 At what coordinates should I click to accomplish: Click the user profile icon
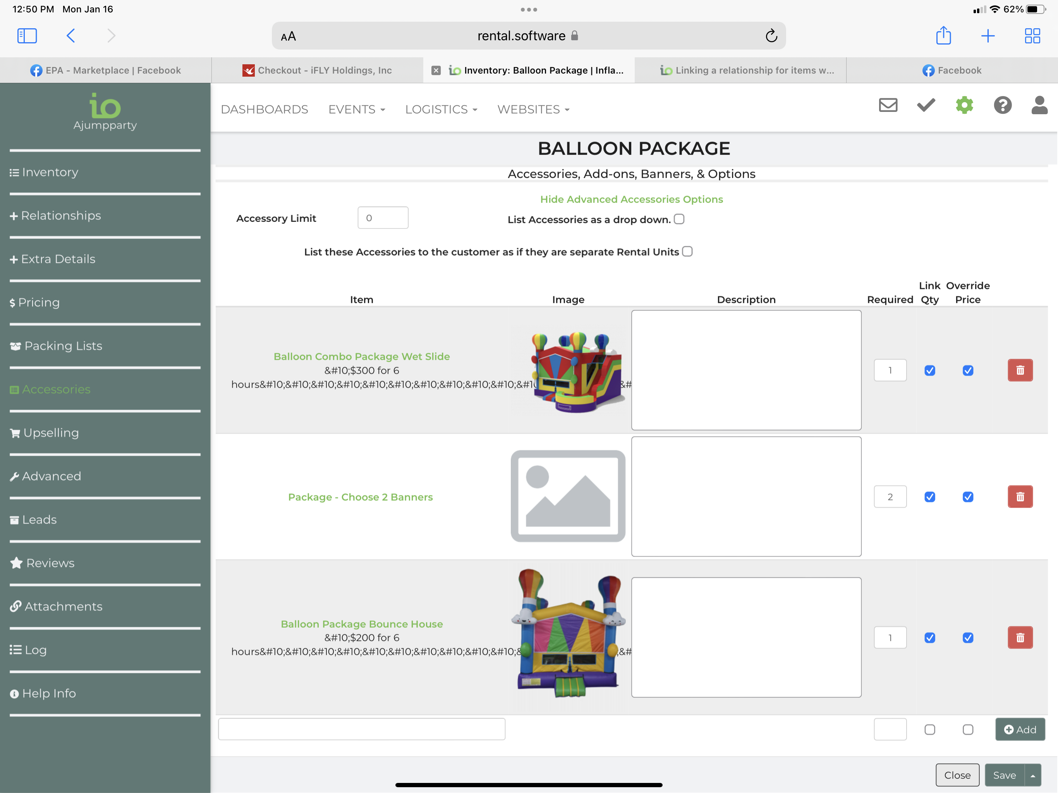click(1039, 105)
